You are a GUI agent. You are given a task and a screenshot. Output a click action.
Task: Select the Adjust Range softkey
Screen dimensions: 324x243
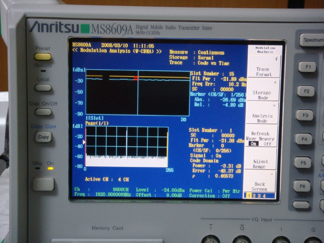tap(260, 159)
